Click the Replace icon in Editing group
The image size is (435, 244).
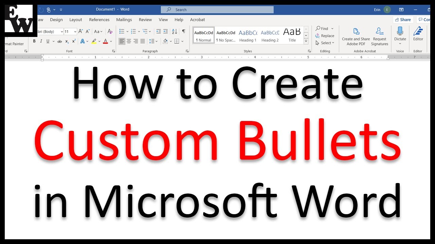coord(318,36)
